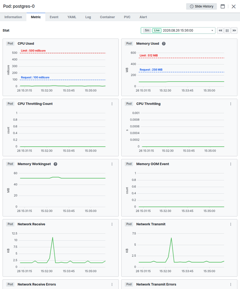Image resolution: width=240 pixels, height=289 pixels.
Task: Click Pod badge on CPU Used chart
Action: click(x=10, y=43)
